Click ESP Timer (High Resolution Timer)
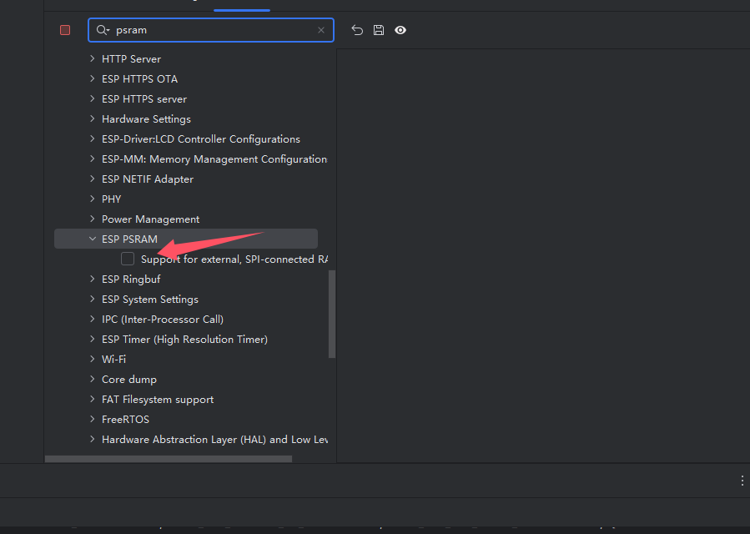Screen dimensions: 750x534 click(184, 339)
